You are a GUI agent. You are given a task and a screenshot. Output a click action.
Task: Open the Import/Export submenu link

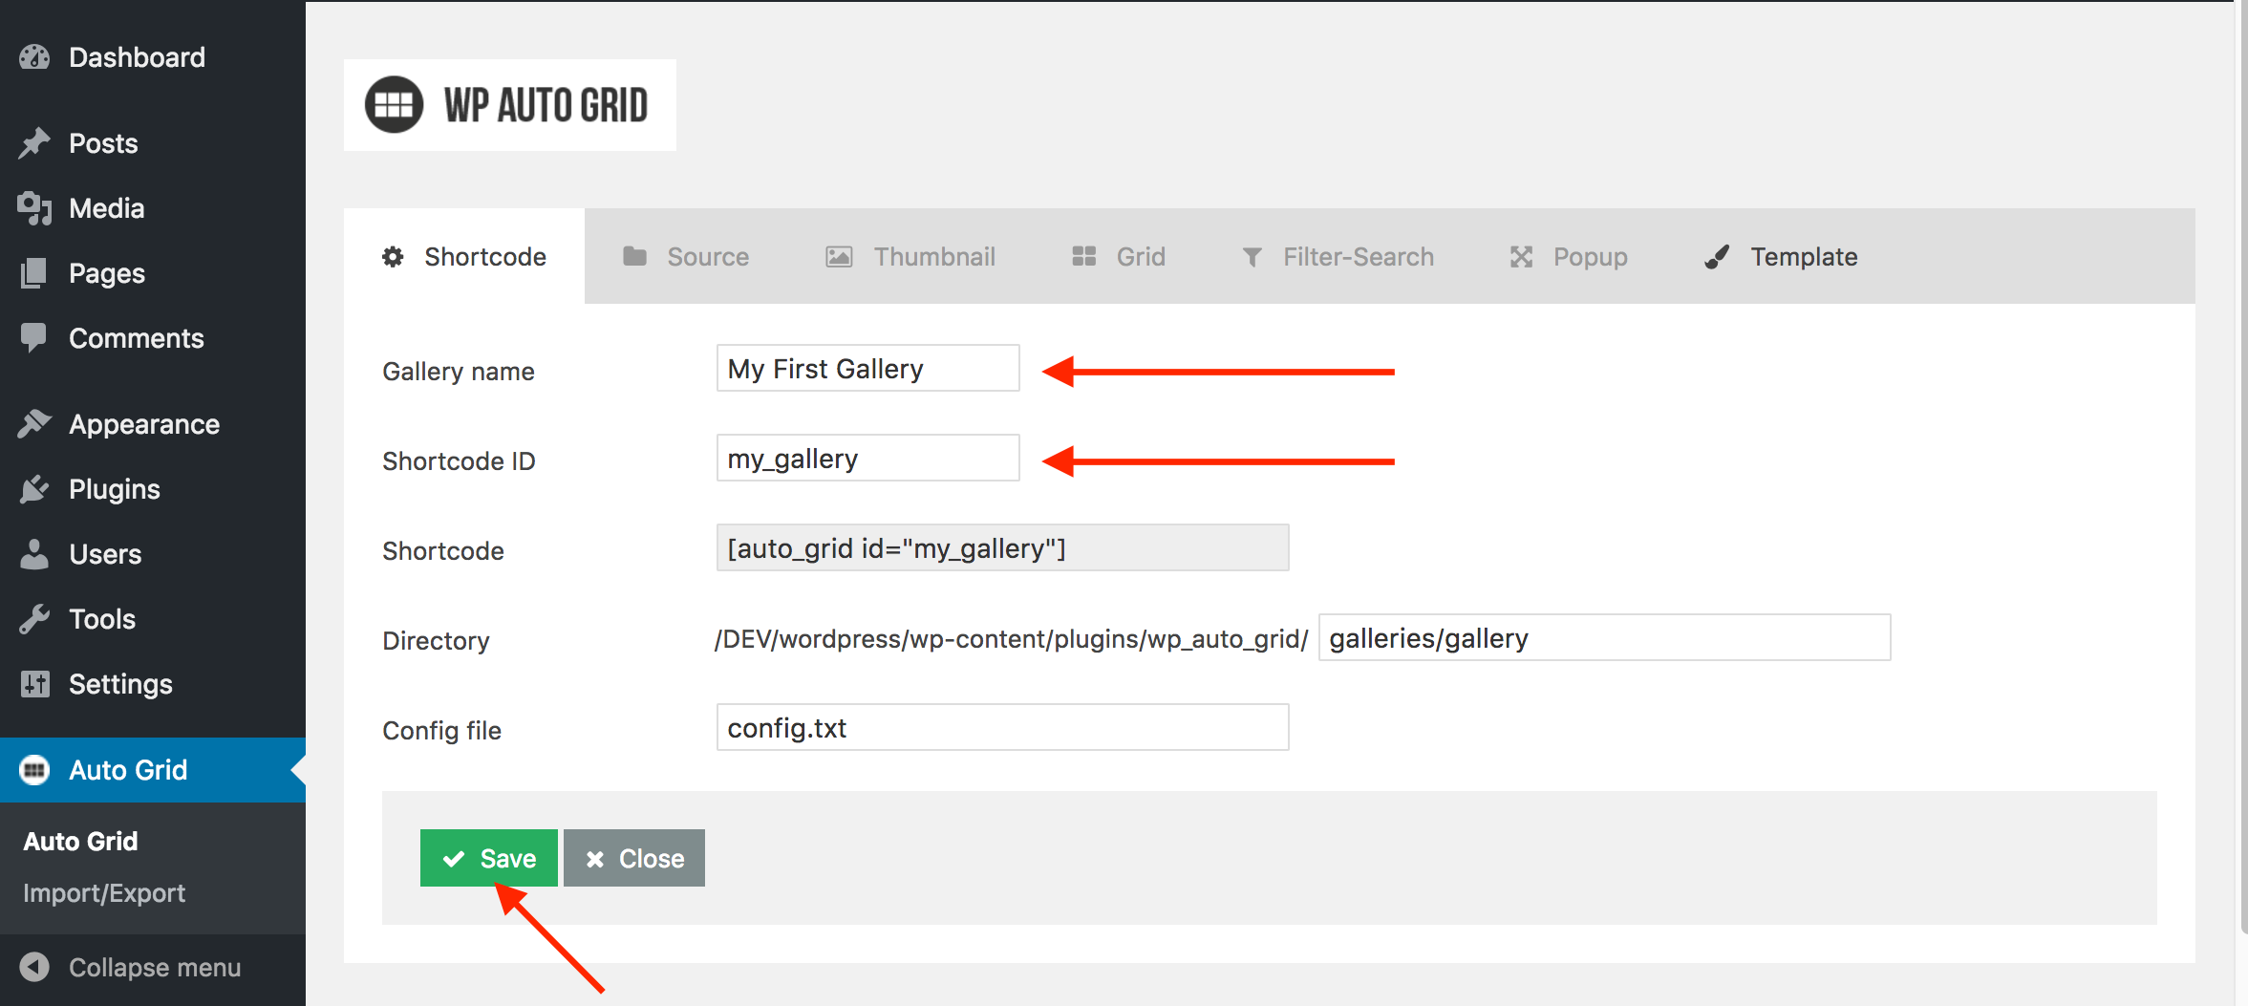pyautogui.click(x=104, y=893)
